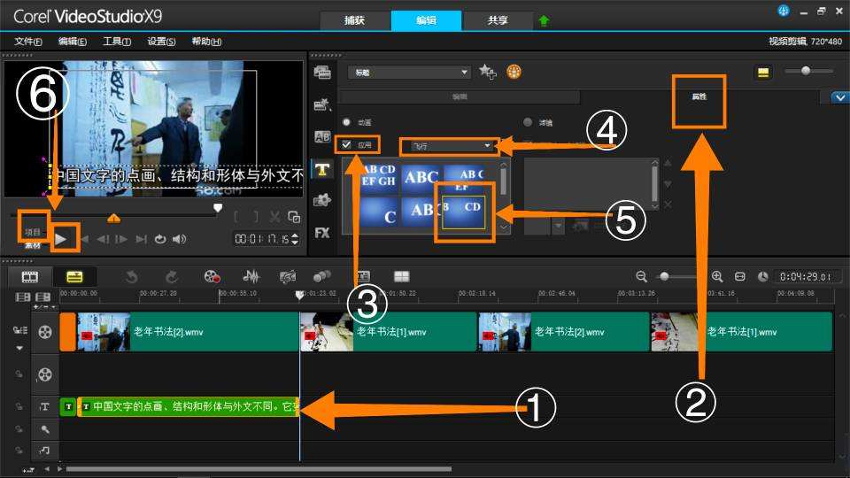Open the multi-camera grid icon
This screenshot has height=478, width=850.
(x=402, y=277)
